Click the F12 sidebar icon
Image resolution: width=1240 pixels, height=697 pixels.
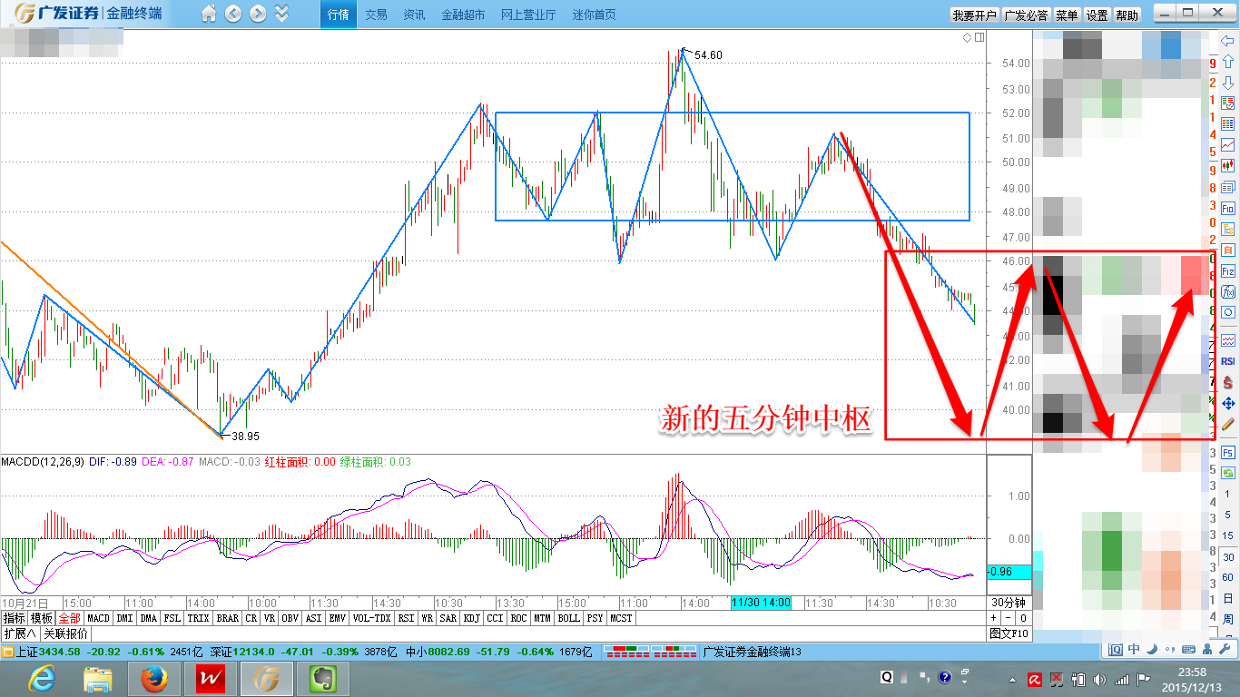click(x=1227, y=271)
